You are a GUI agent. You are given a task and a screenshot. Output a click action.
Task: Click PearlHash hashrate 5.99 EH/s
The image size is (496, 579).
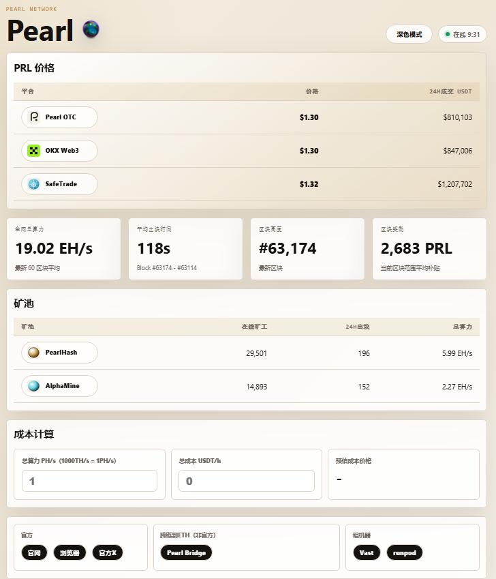tap(457, 353)
